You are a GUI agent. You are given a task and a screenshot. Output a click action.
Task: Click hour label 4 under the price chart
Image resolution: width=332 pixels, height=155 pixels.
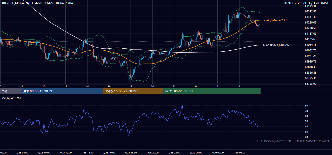(x=239, y=87)
